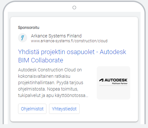Click the Arkance Systems Finland advertiser name
The image size is (148, 128).
click(x=56, y=36)
